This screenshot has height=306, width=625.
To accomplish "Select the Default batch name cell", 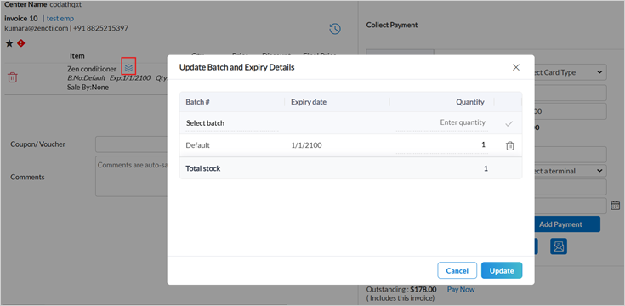I will click(197, 145).
